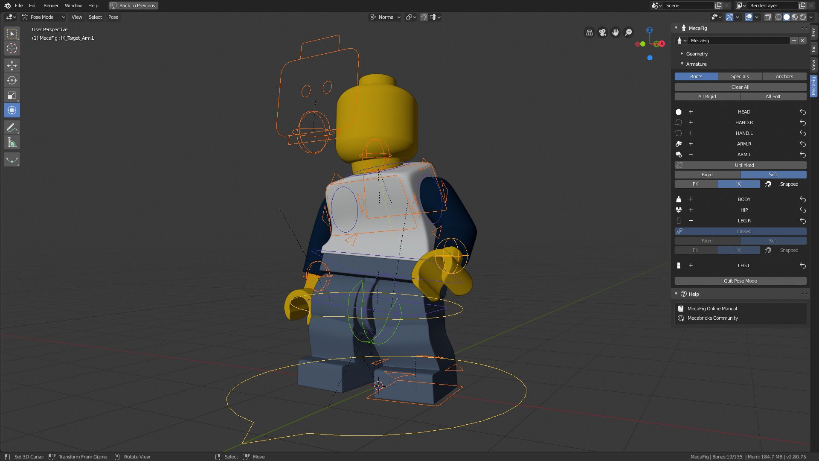
Task: Toggle ARM.L Unlinked link button
Action: tap(741, 165)
